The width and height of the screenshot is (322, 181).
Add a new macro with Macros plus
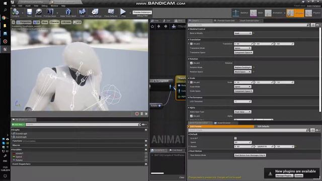(x=146, y=145)
